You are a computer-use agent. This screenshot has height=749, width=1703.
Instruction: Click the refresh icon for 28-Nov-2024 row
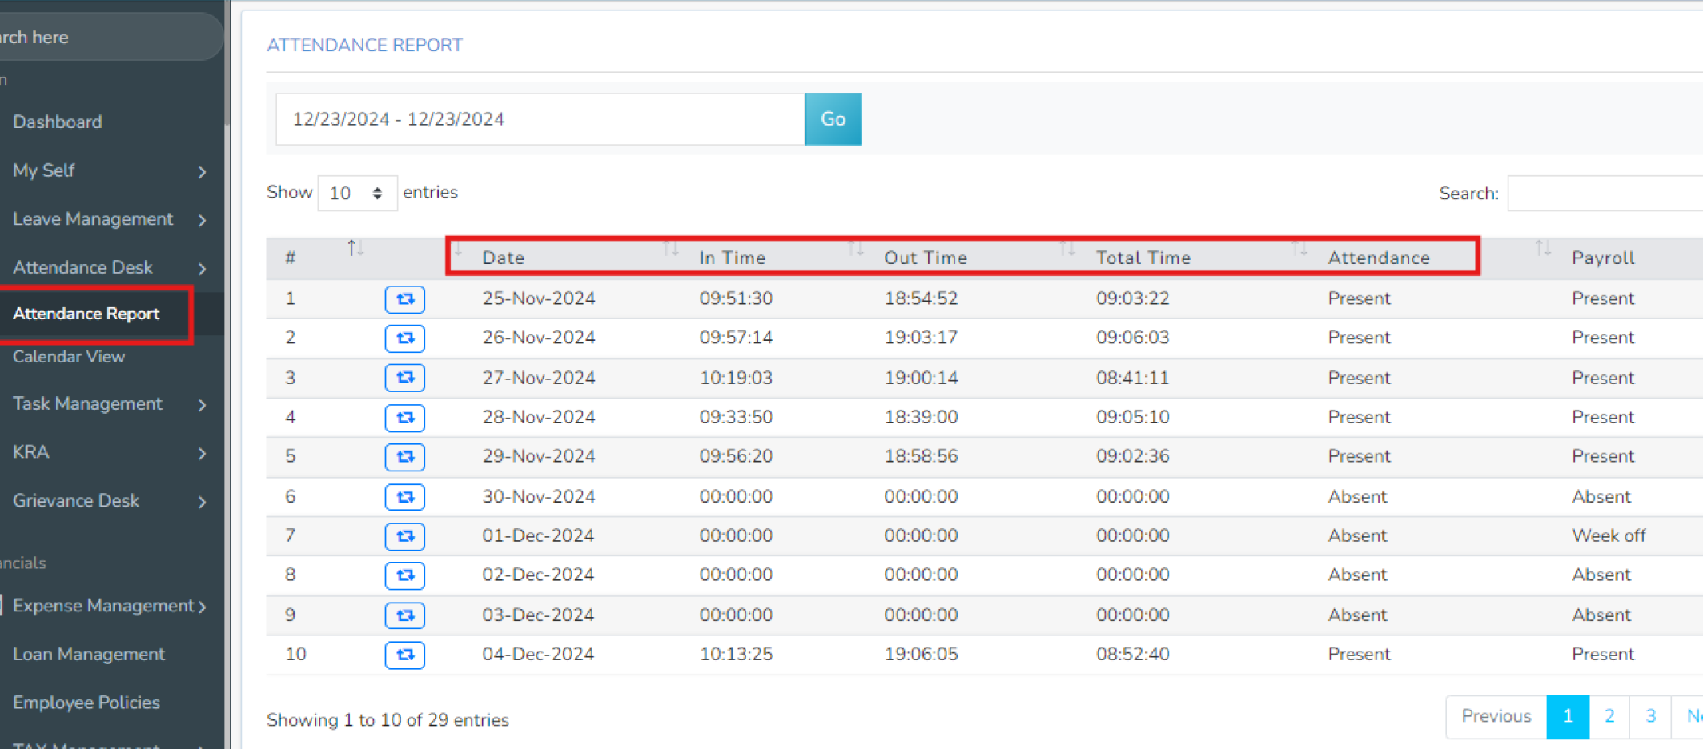click(x=404, y=418)
